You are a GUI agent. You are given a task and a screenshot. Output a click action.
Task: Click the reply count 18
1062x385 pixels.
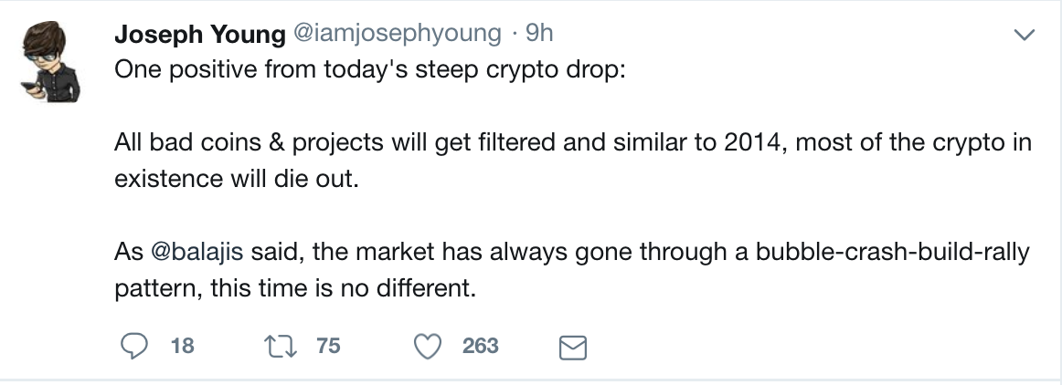coord(182,346)
